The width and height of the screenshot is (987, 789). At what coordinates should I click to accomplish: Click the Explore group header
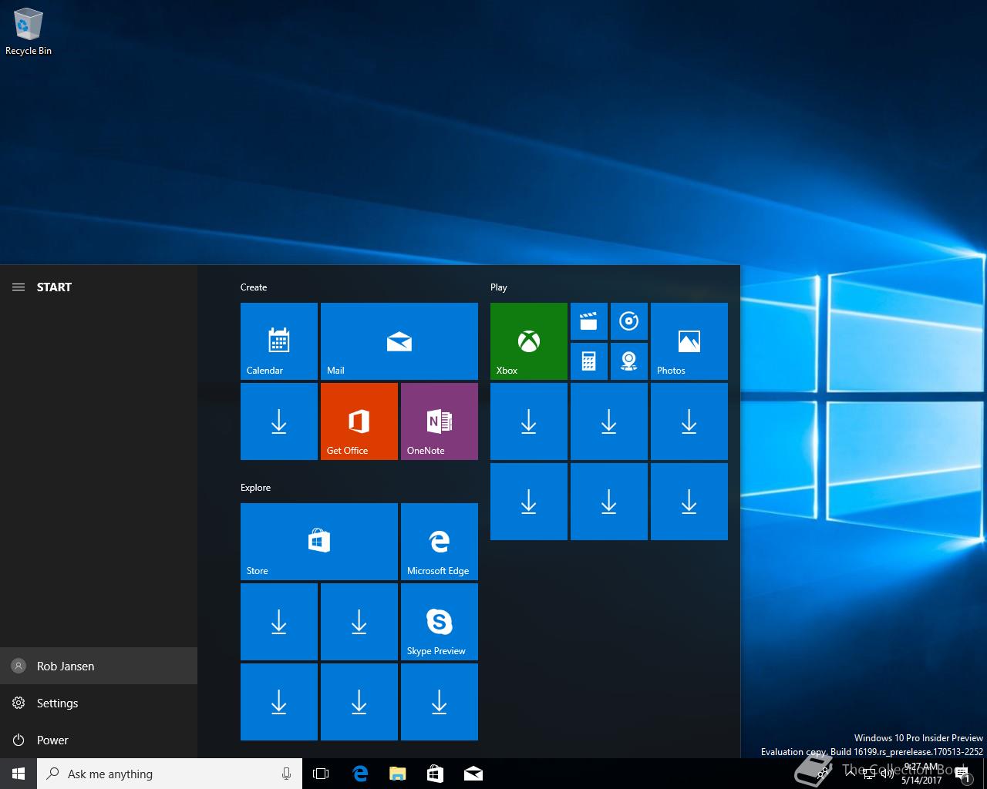click(x=255, y=488)
